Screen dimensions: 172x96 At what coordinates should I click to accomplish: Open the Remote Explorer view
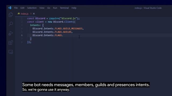(x=11, y=52)
